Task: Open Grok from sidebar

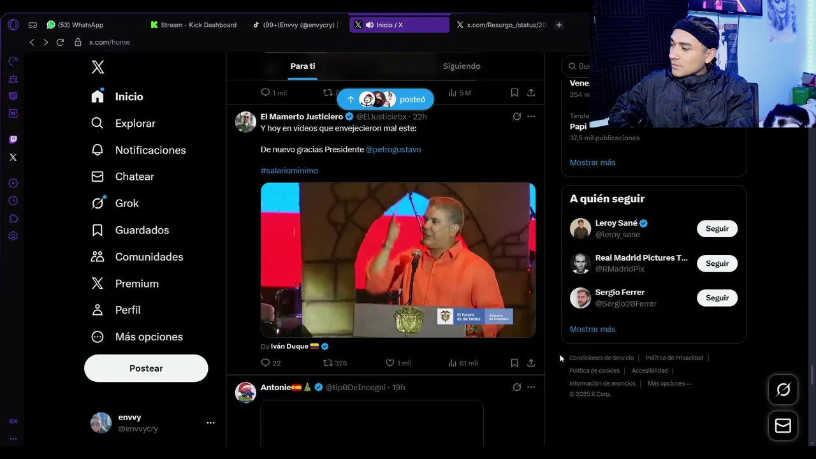Action: tap(115, 203)
